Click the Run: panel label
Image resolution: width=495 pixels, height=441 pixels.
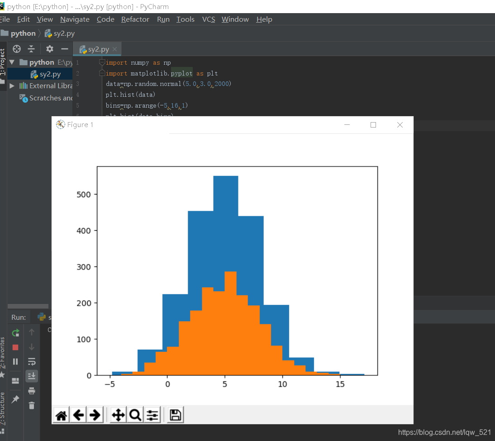click(19, 317)
